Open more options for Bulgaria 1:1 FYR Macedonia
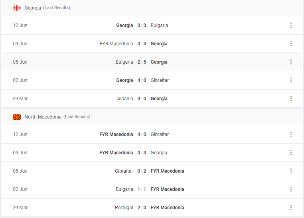 [291, 189]
